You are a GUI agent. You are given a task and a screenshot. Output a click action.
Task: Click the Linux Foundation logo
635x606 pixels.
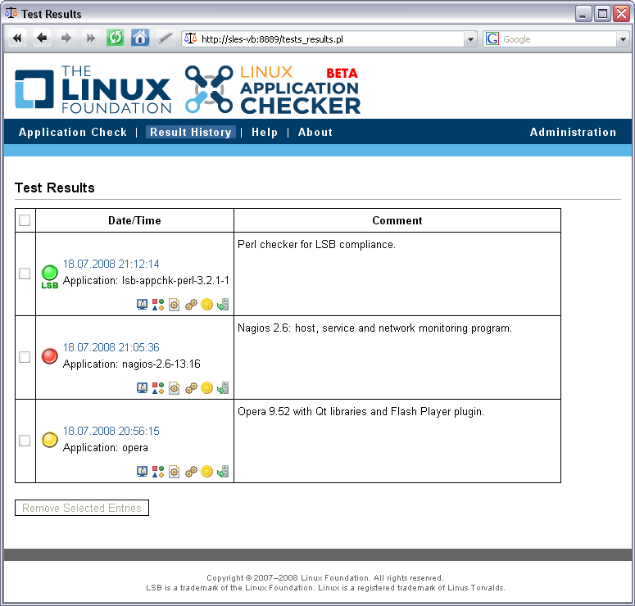[x=93, y=89]
